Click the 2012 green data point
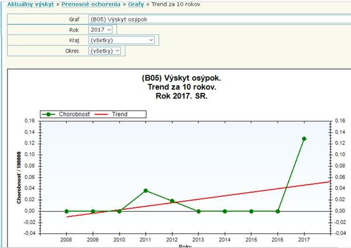The width and height of the screenshot is (351, 248). coord(172,201)
